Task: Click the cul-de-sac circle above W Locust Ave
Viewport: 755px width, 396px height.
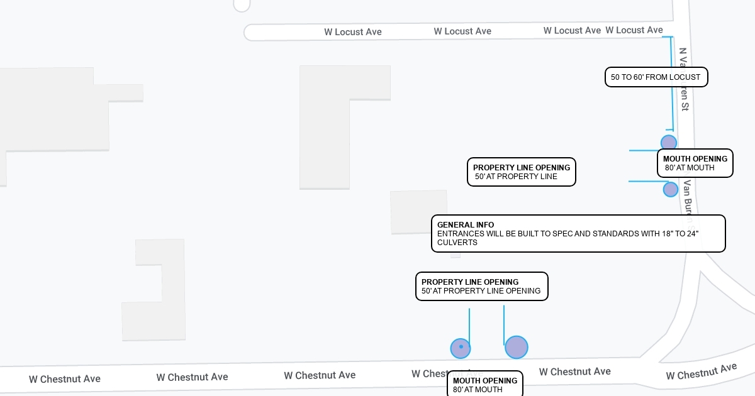Action: tap(242, 4)
